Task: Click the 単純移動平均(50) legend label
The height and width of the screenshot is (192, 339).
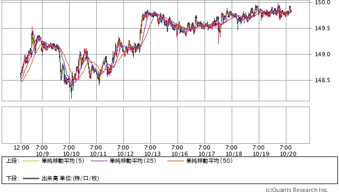Action: [x=209, y=161]
